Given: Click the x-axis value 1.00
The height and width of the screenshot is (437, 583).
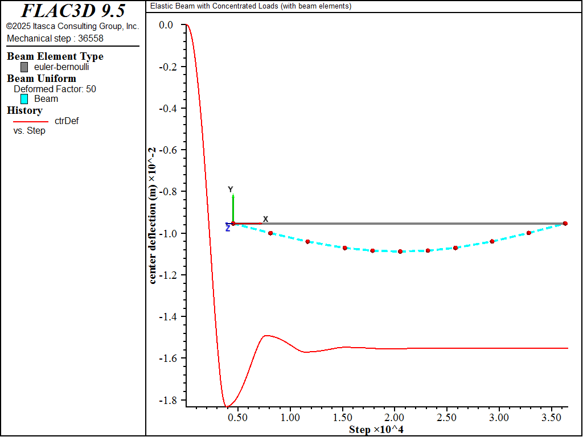Looking at the screenshot, I should 290,417.
